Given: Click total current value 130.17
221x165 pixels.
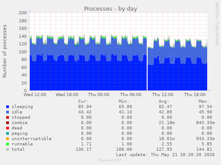Looking at the screenshot, I should pyautogui.click(x=84, y=149).
